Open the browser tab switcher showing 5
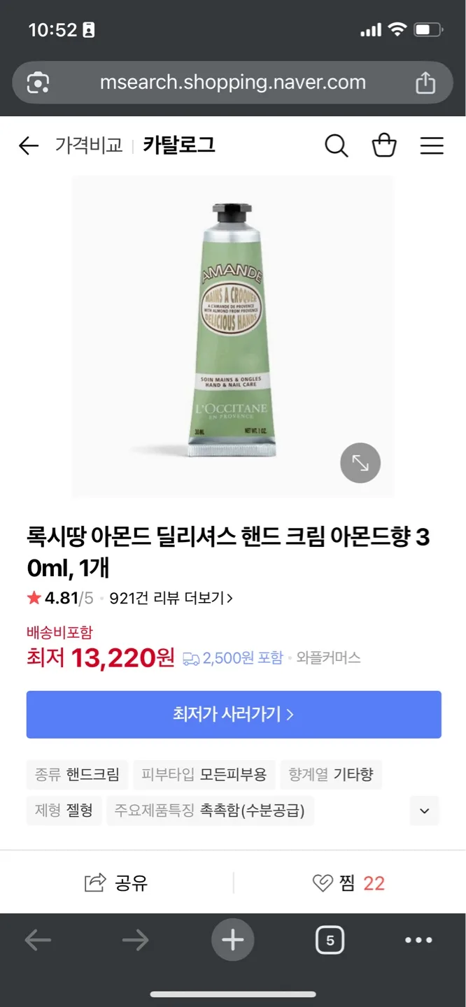Image resolution: width=466 pixels, height=1007 pixels. pyautogui.click(x=330, y=940)
